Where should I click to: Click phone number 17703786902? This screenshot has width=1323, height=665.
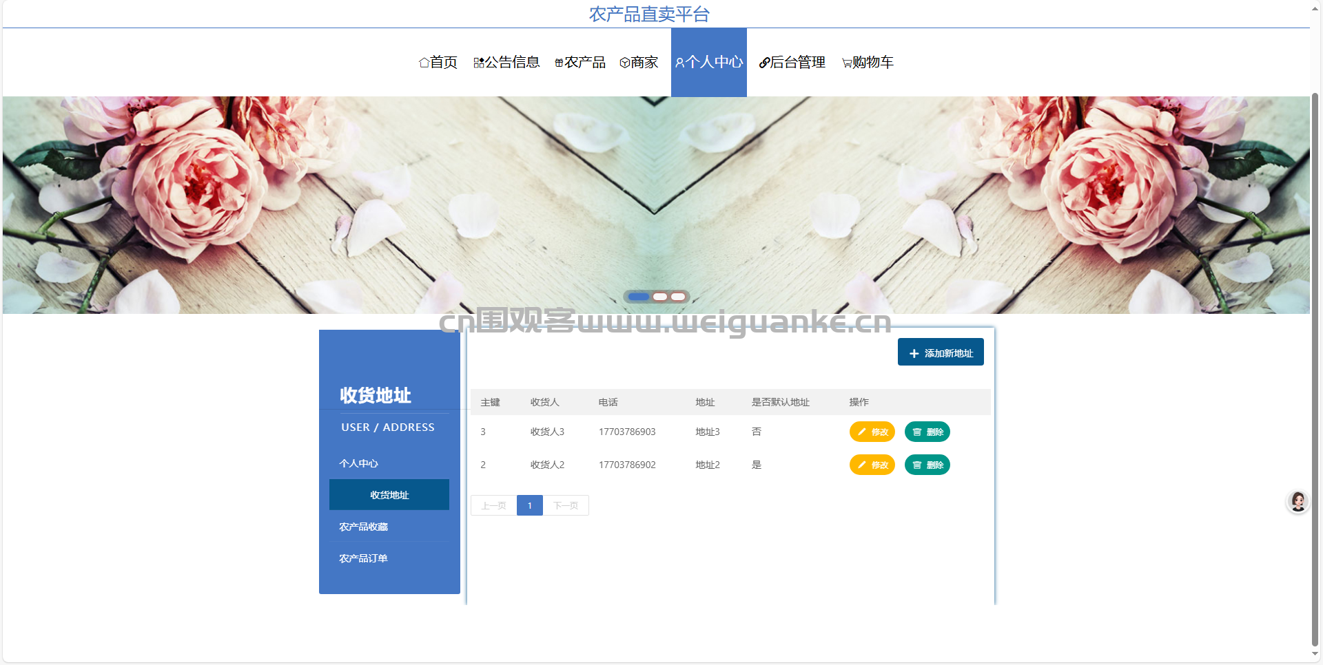tap(627, 465)
